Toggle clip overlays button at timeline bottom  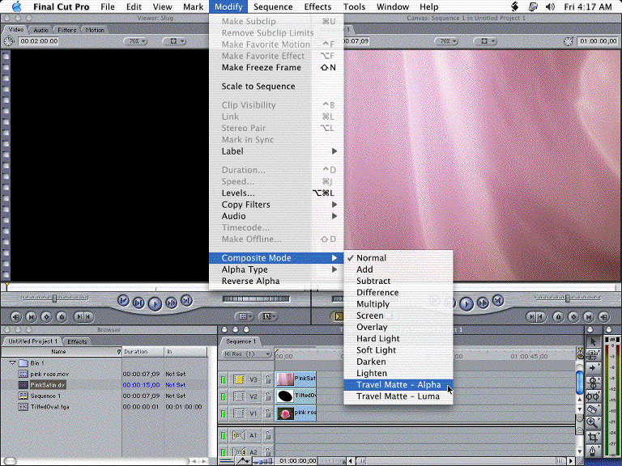point(243,461)
